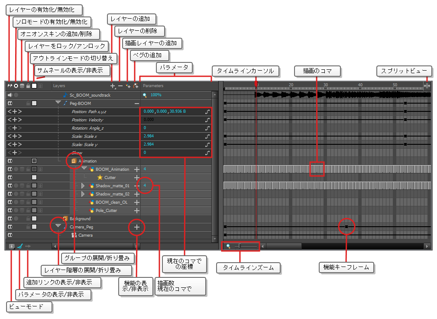The height and width of the screenshot is (319, 437).
Task: Click the Show Additional Links arrow icon
Action: (x=28, y=246)
